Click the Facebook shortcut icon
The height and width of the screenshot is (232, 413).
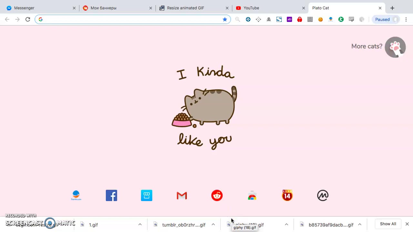(x=111, y=196)
